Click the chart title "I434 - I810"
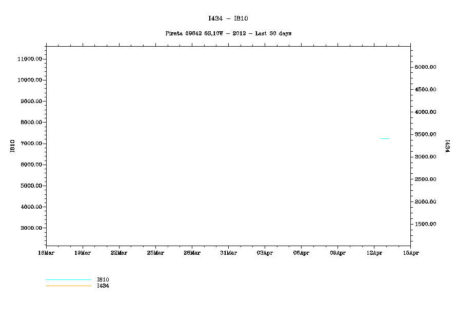457x323 pixels. click(228, 18)
